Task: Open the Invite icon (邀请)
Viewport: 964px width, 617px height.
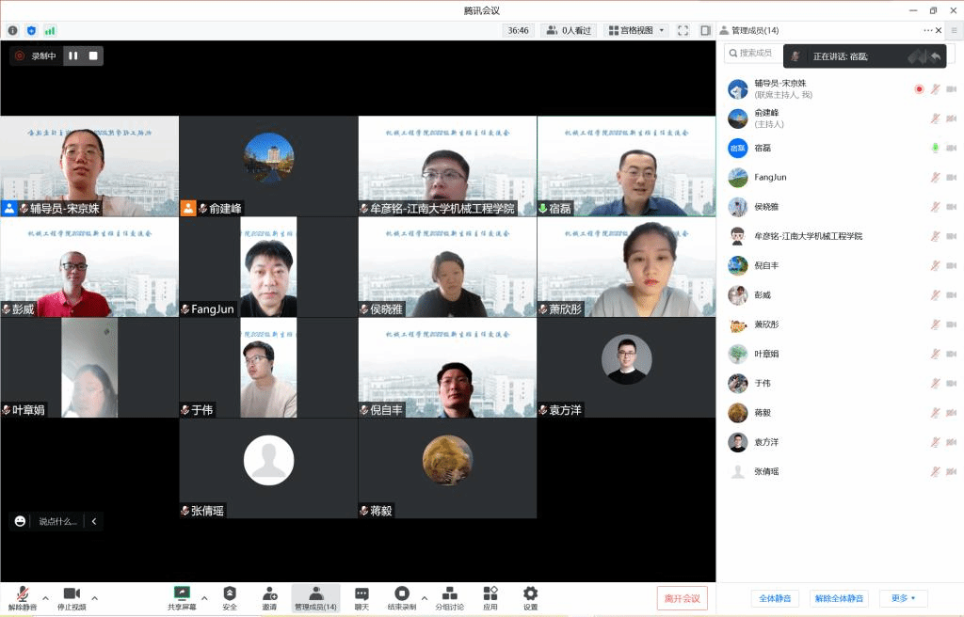Action: pyautogui.click(x=269, y=597)
